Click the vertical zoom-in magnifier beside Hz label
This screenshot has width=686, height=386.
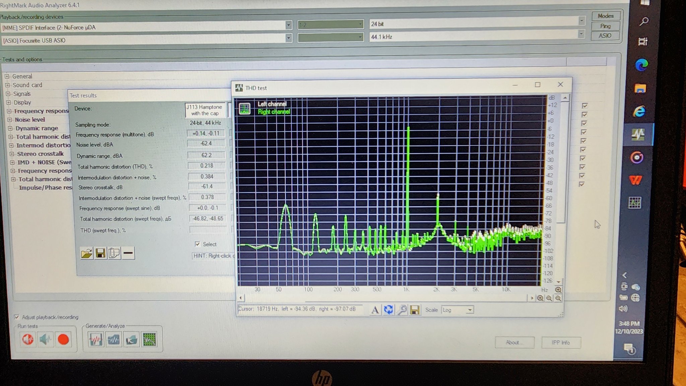[x=558, y=290]
